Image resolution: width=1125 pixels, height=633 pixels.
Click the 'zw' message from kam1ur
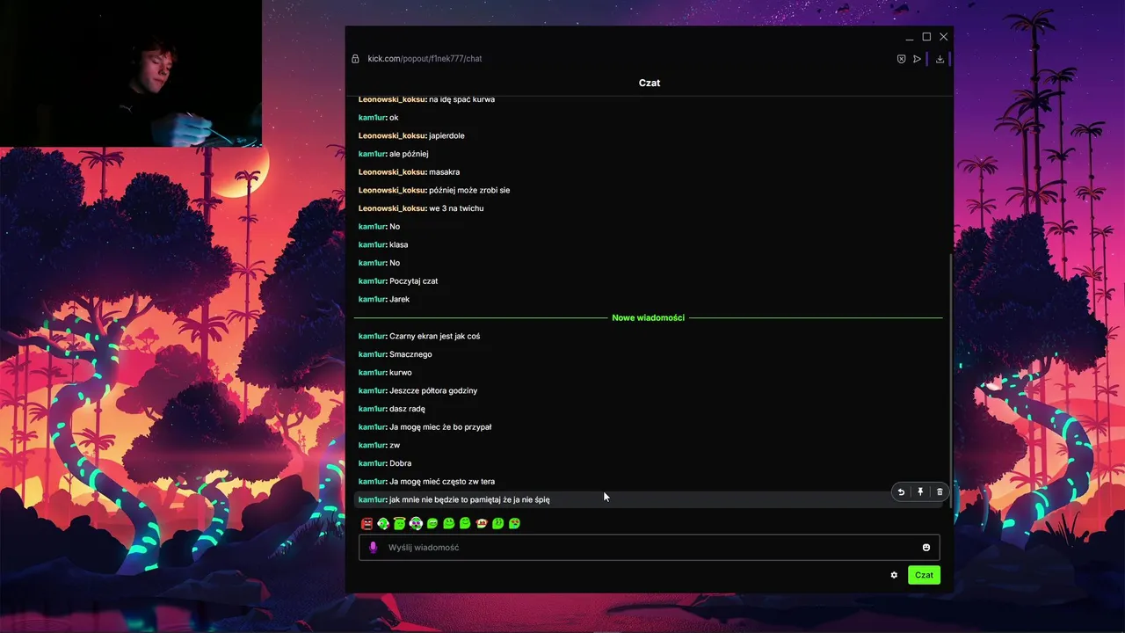[395, 446]
